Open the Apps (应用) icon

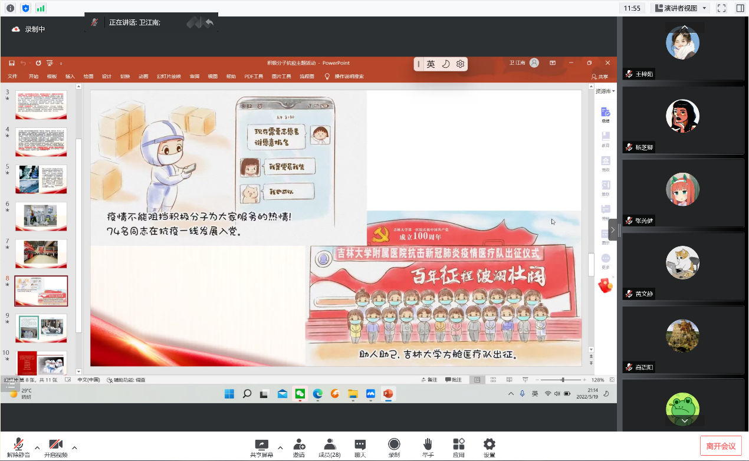[459, 445]
